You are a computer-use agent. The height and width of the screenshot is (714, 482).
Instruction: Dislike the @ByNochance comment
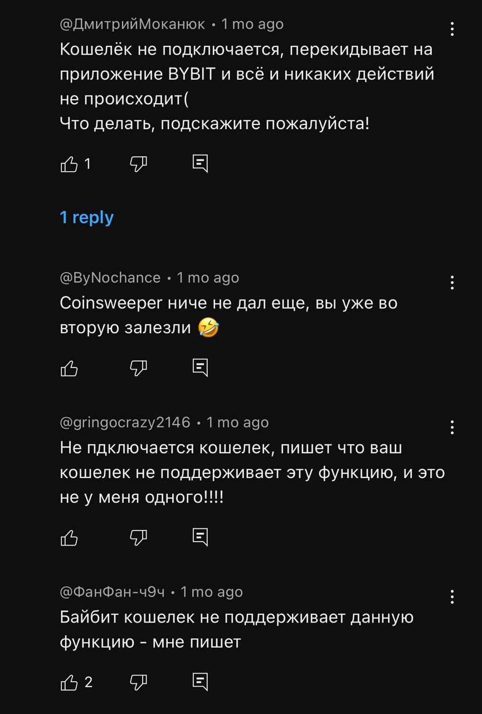[x=138, y=368]
